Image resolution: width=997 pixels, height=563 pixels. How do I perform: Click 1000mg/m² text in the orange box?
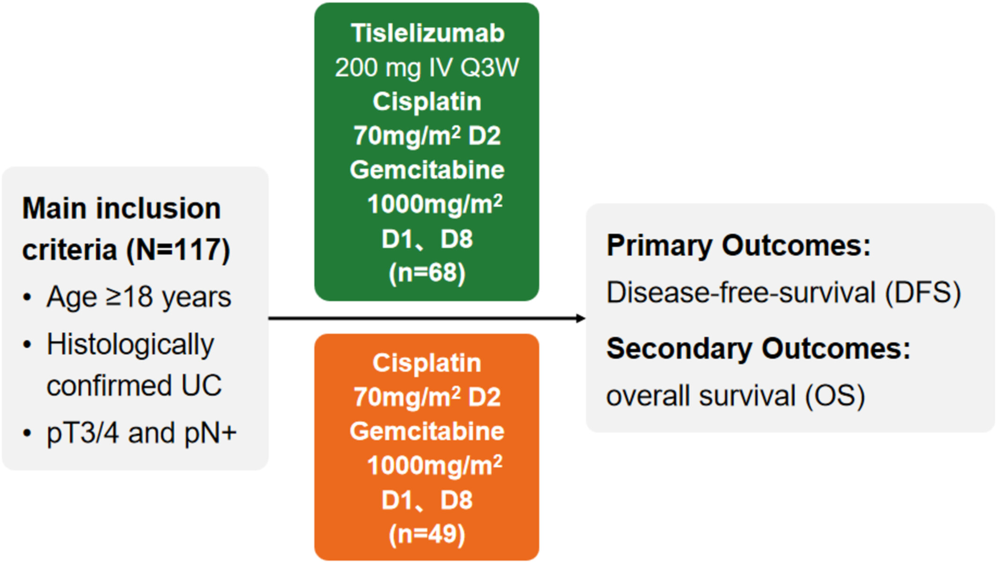point(435,466)
